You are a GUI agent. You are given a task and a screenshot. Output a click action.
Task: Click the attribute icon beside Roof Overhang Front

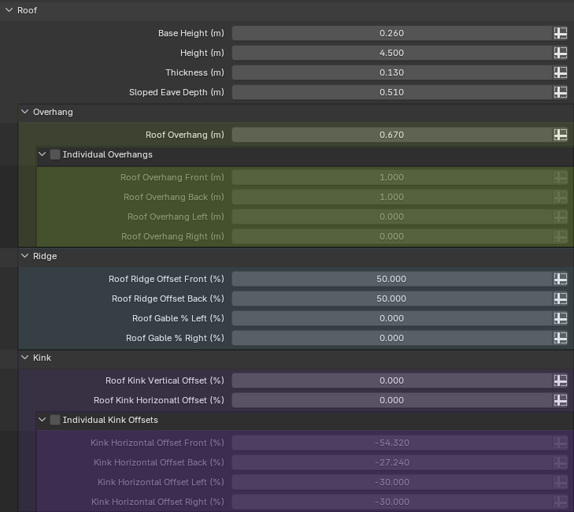[x=560, y=178]
